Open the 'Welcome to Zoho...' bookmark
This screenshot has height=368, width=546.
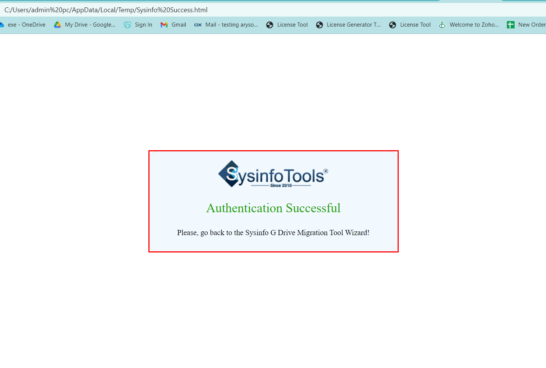click(x=469, y=25)
